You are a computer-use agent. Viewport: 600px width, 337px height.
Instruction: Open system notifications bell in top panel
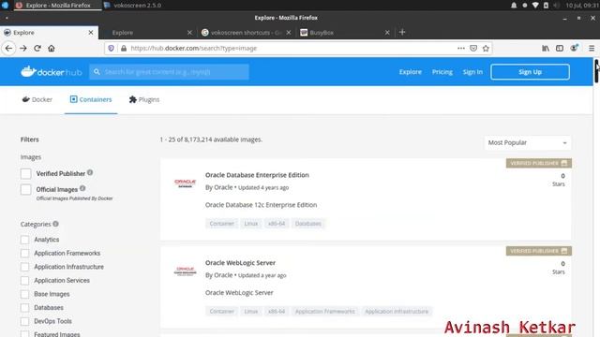coord(514,6)
